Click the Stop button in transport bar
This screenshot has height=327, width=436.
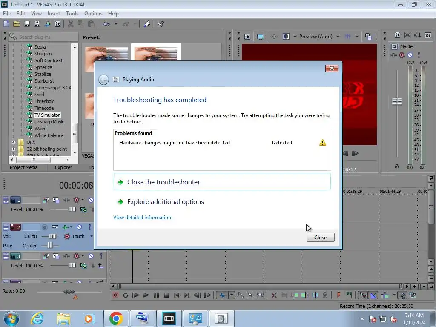(x=166, y=295)
